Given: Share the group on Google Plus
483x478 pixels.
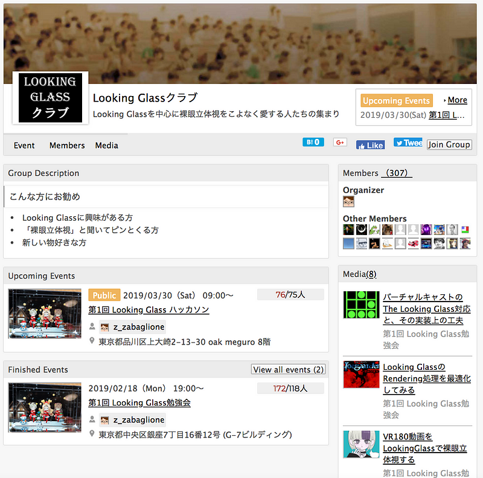Looking at the screenshot, I should point(340,142).
